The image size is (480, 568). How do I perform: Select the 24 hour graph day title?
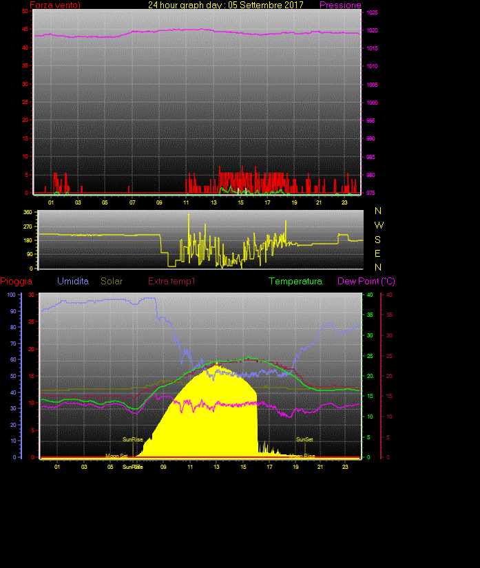(226, 6)
